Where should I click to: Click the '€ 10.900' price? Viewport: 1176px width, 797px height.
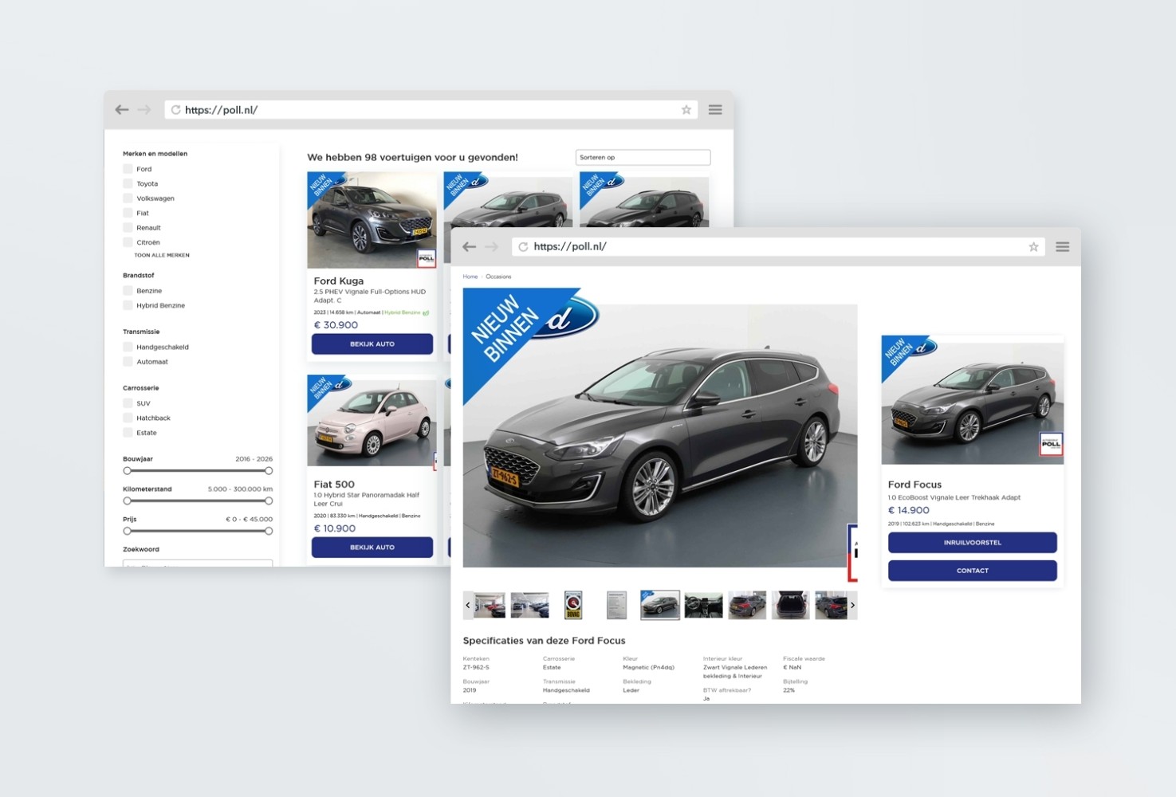click(335, 528)
